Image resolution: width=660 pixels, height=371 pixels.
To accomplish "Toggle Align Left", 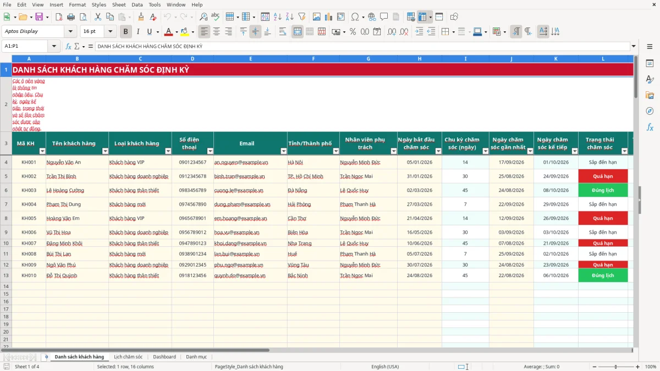I will point(204,32).
